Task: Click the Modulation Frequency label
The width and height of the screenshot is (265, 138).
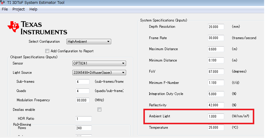Action: point(33,100)
